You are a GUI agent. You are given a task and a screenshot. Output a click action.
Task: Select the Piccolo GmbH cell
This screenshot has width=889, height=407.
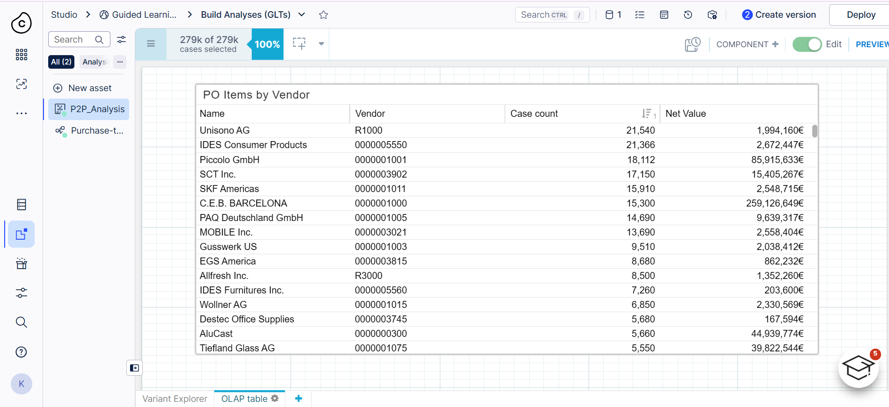pos(229,160)
